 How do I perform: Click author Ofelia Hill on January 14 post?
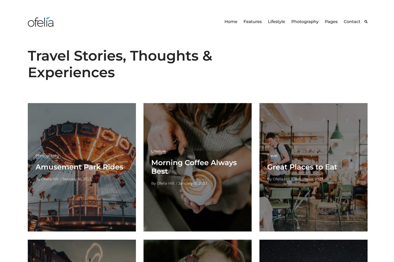[281, 179]
